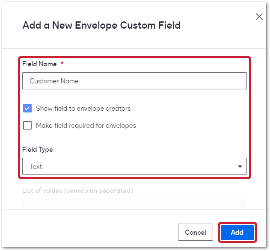
Task: Uncheck Show field to envelope creators
Action: point(27,108)
